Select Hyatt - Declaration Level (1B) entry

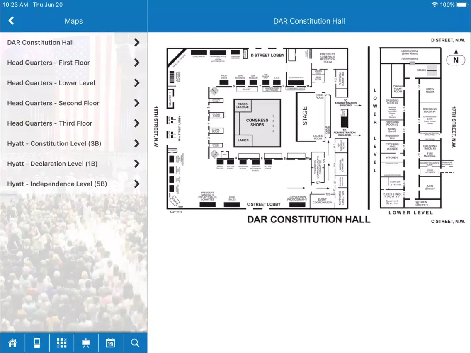point(74,164)
